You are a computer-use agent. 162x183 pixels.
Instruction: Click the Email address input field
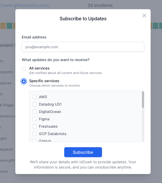tap(83, 47)
